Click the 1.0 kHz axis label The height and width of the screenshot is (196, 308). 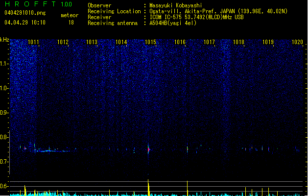click(4, 88)
